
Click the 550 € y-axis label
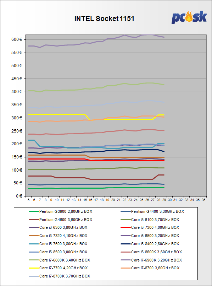(17, 53)
